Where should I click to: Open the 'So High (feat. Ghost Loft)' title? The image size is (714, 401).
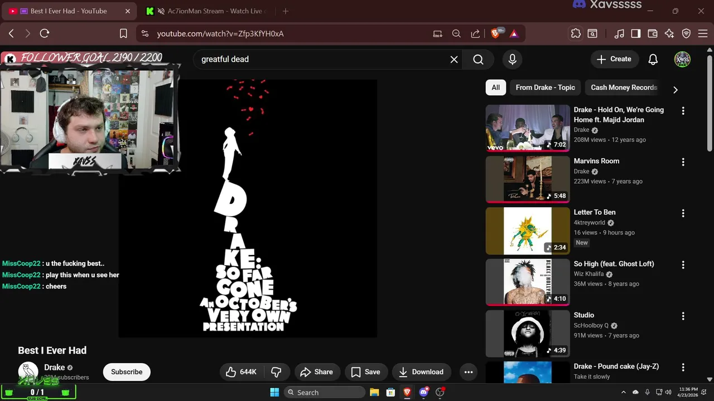point(614,264)
